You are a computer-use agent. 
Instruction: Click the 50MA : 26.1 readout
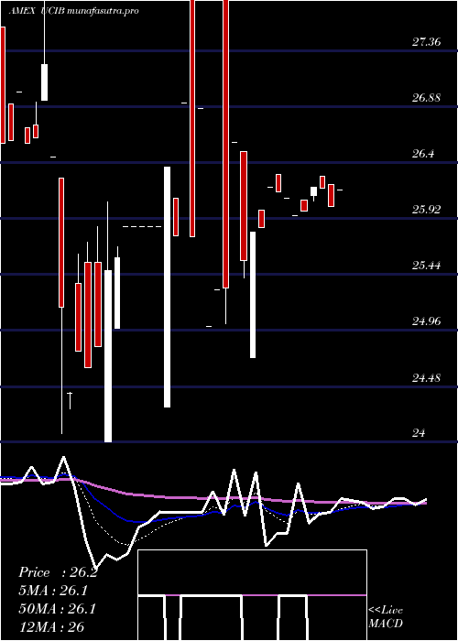click(57, 609)
